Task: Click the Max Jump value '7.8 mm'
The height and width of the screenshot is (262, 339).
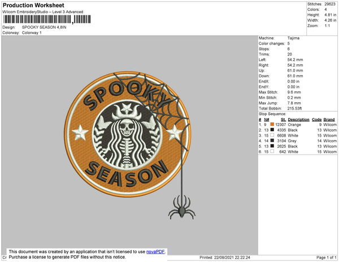Action: [294, 103]
